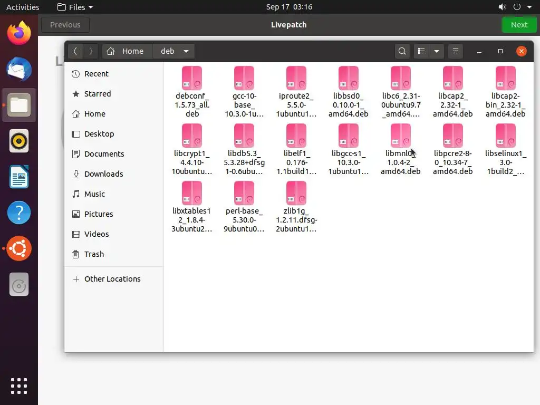Select the libcrypt1_4.4.10 package icon
This screenshot has height=405, width=540.
point(192,136)
